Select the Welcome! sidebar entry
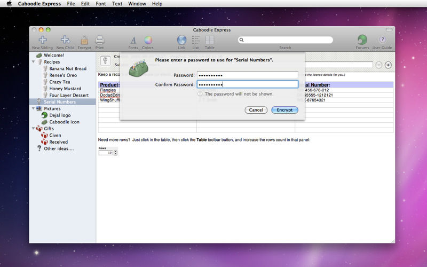This screenshot has height=267, width=427. [54, 56]
